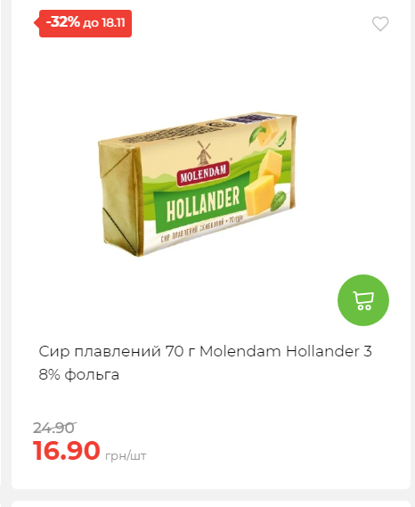
Task: Click the crossed-out old price 24.90
Action: (x=54, y=428)
